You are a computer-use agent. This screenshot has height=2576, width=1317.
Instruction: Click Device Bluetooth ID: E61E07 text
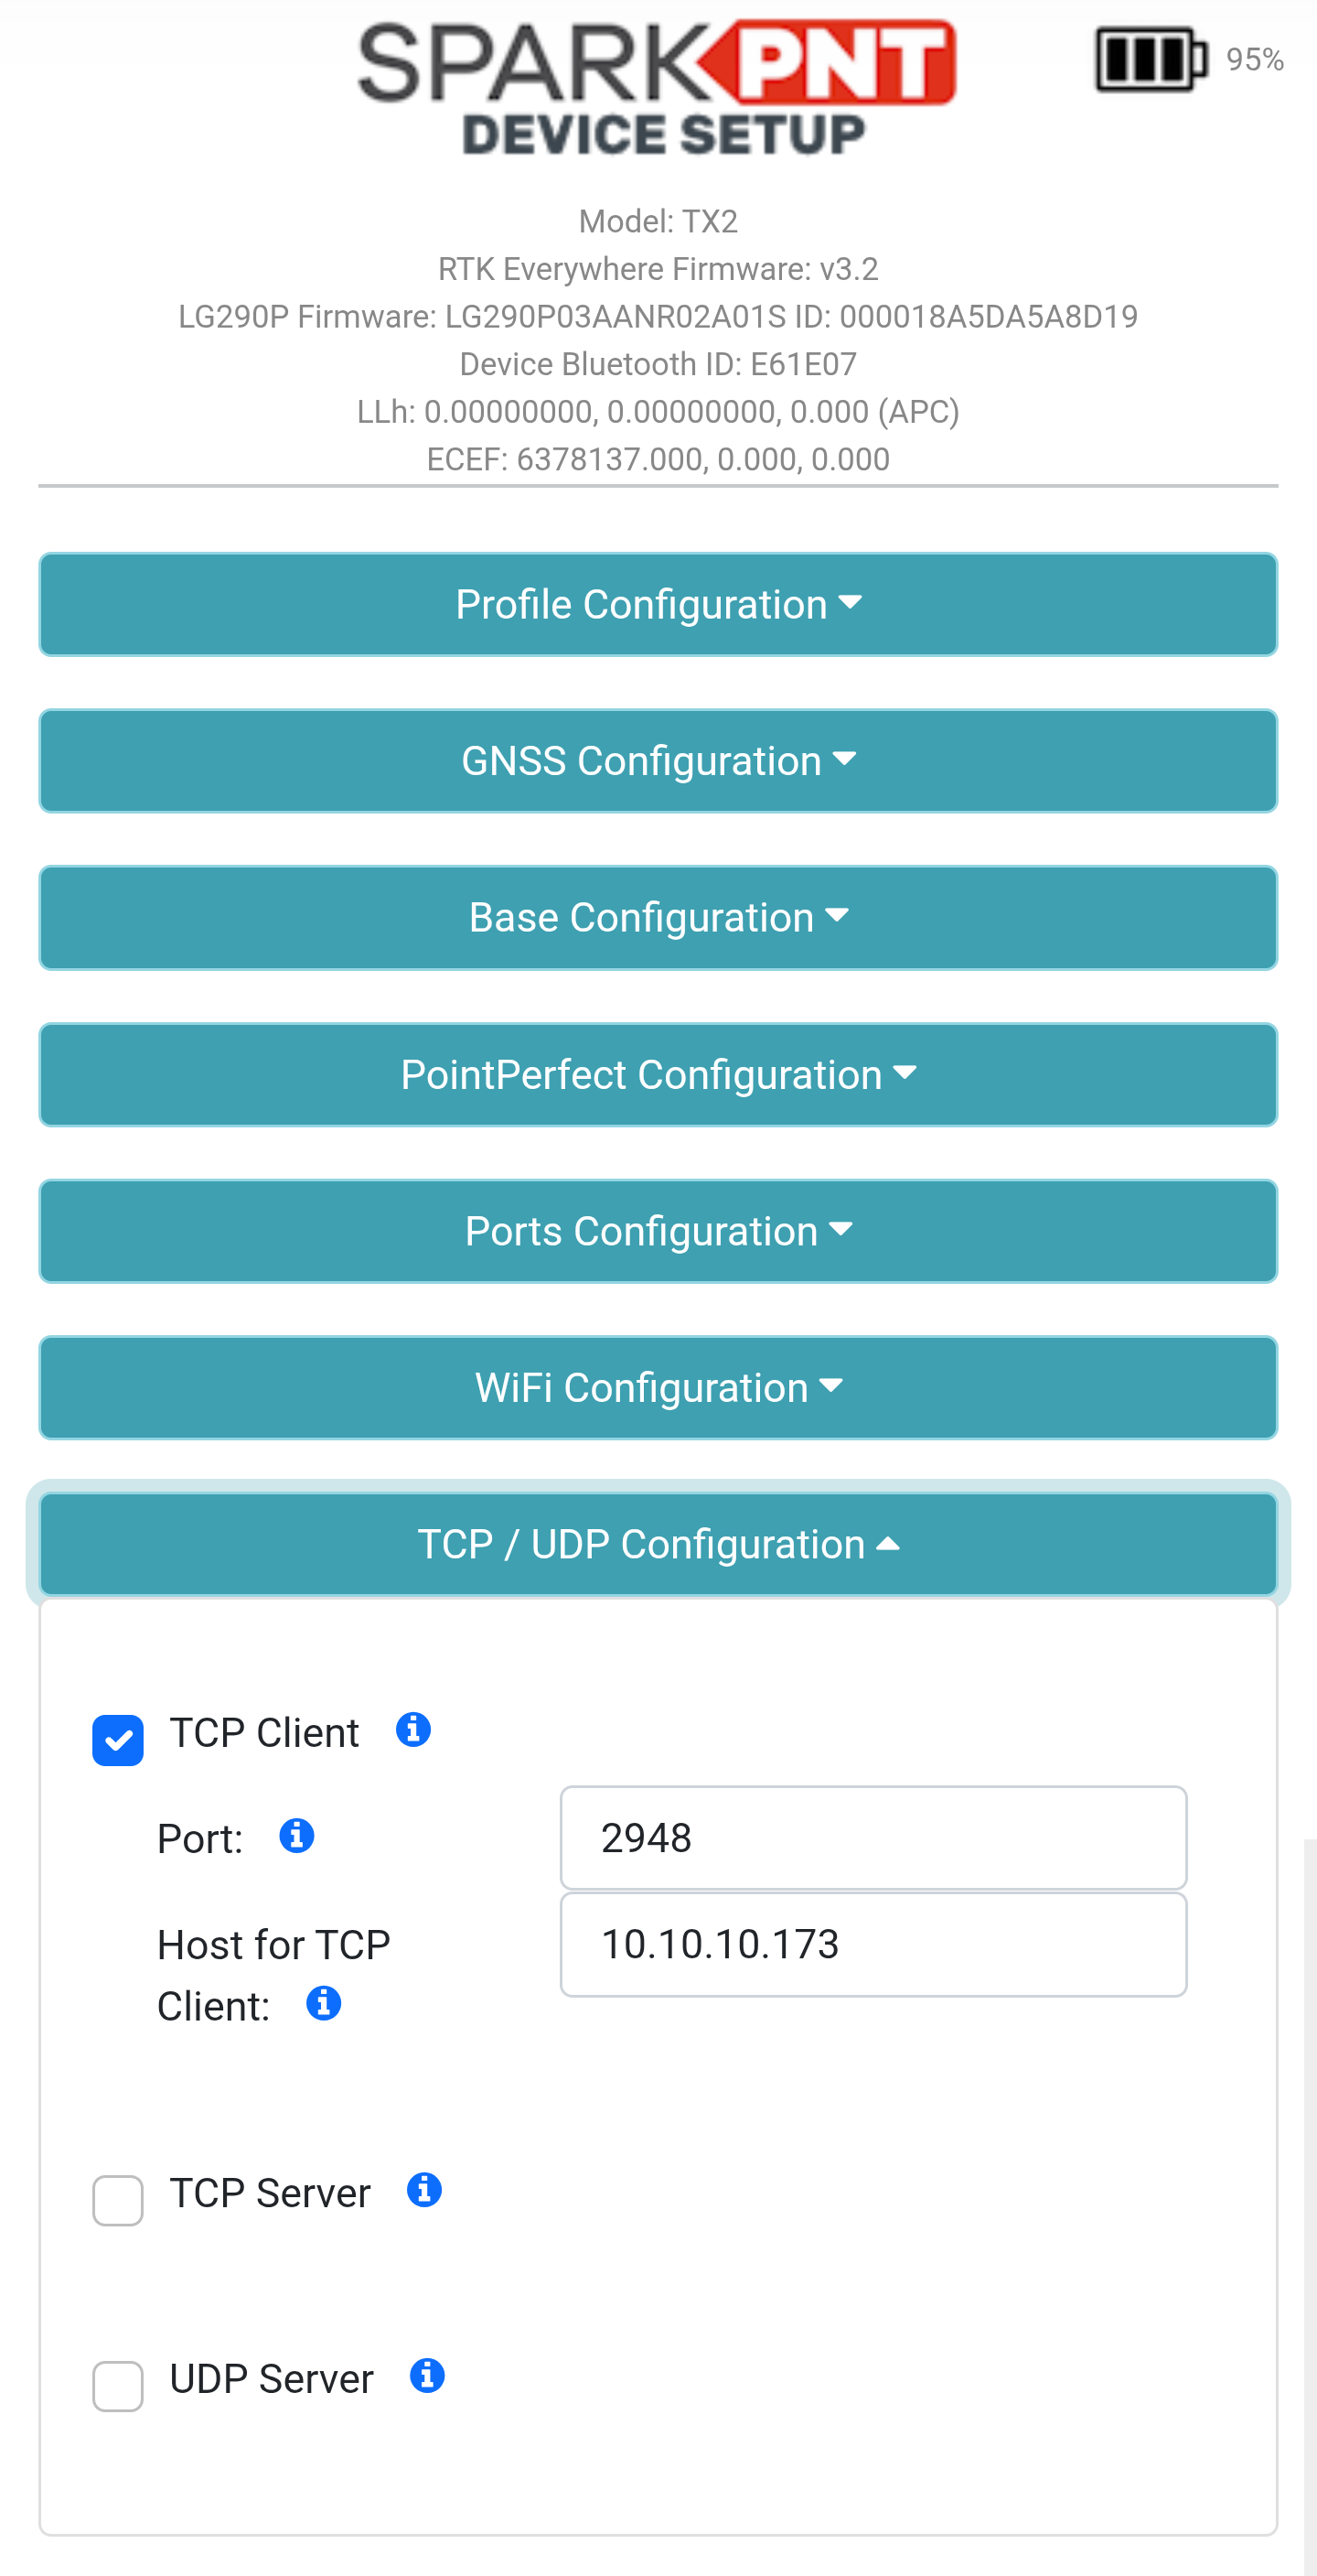[x=658, y=364]
